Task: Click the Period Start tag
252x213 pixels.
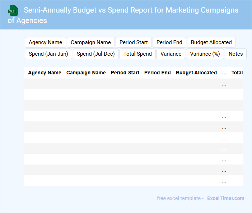Action: (x=134, y=42)
